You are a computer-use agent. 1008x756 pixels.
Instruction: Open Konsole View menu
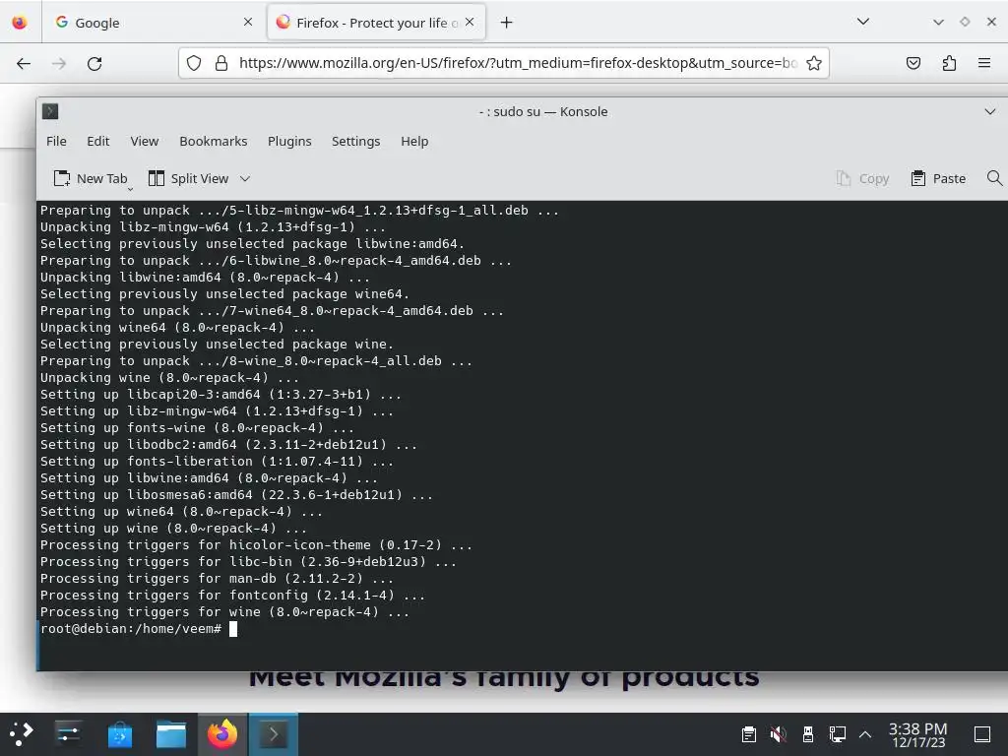145,142
